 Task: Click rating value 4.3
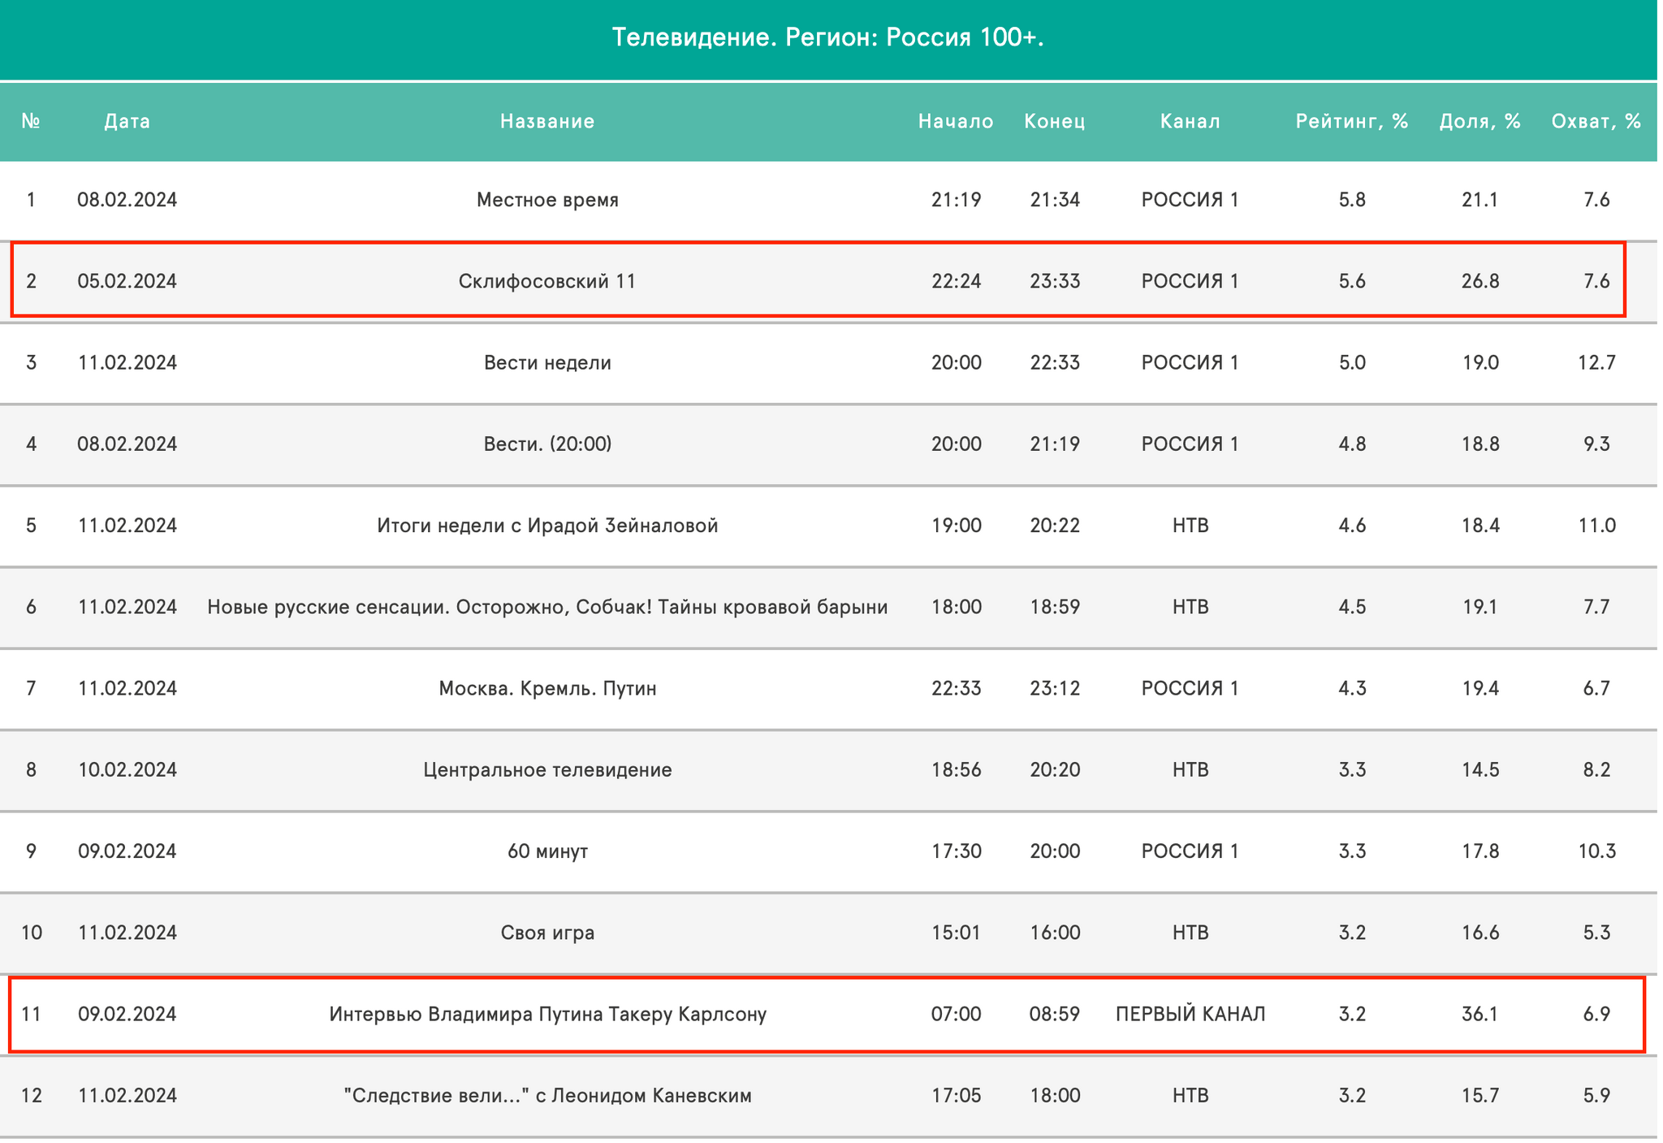coord(1352,688)
